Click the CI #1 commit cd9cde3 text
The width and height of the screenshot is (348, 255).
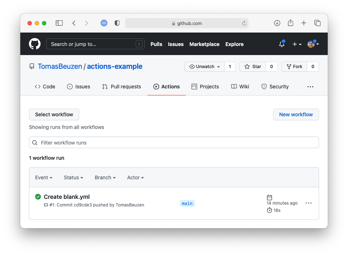click(94, 205)
